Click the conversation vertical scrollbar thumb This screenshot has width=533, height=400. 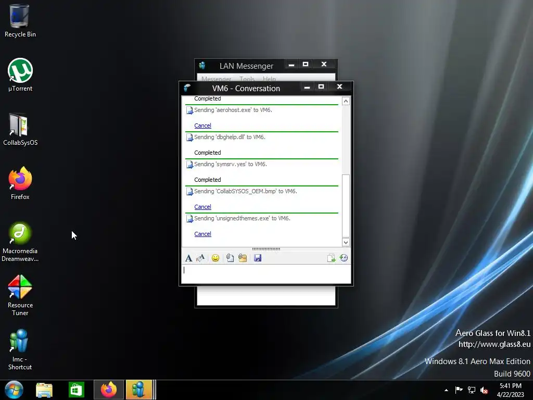(x=346, y=205)
